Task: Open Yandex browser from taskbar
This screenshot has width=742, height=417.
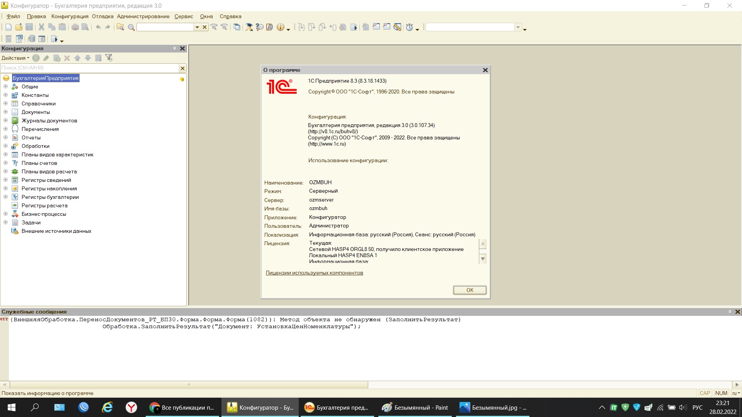Action: [131, 407]
